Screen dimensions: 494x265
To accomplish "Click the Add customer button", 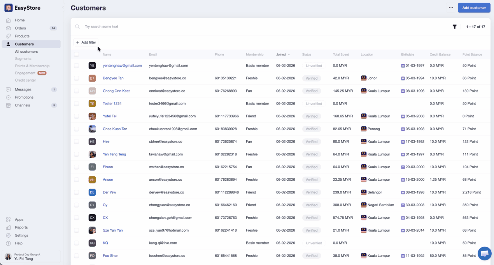I will [x=474, y=8].
